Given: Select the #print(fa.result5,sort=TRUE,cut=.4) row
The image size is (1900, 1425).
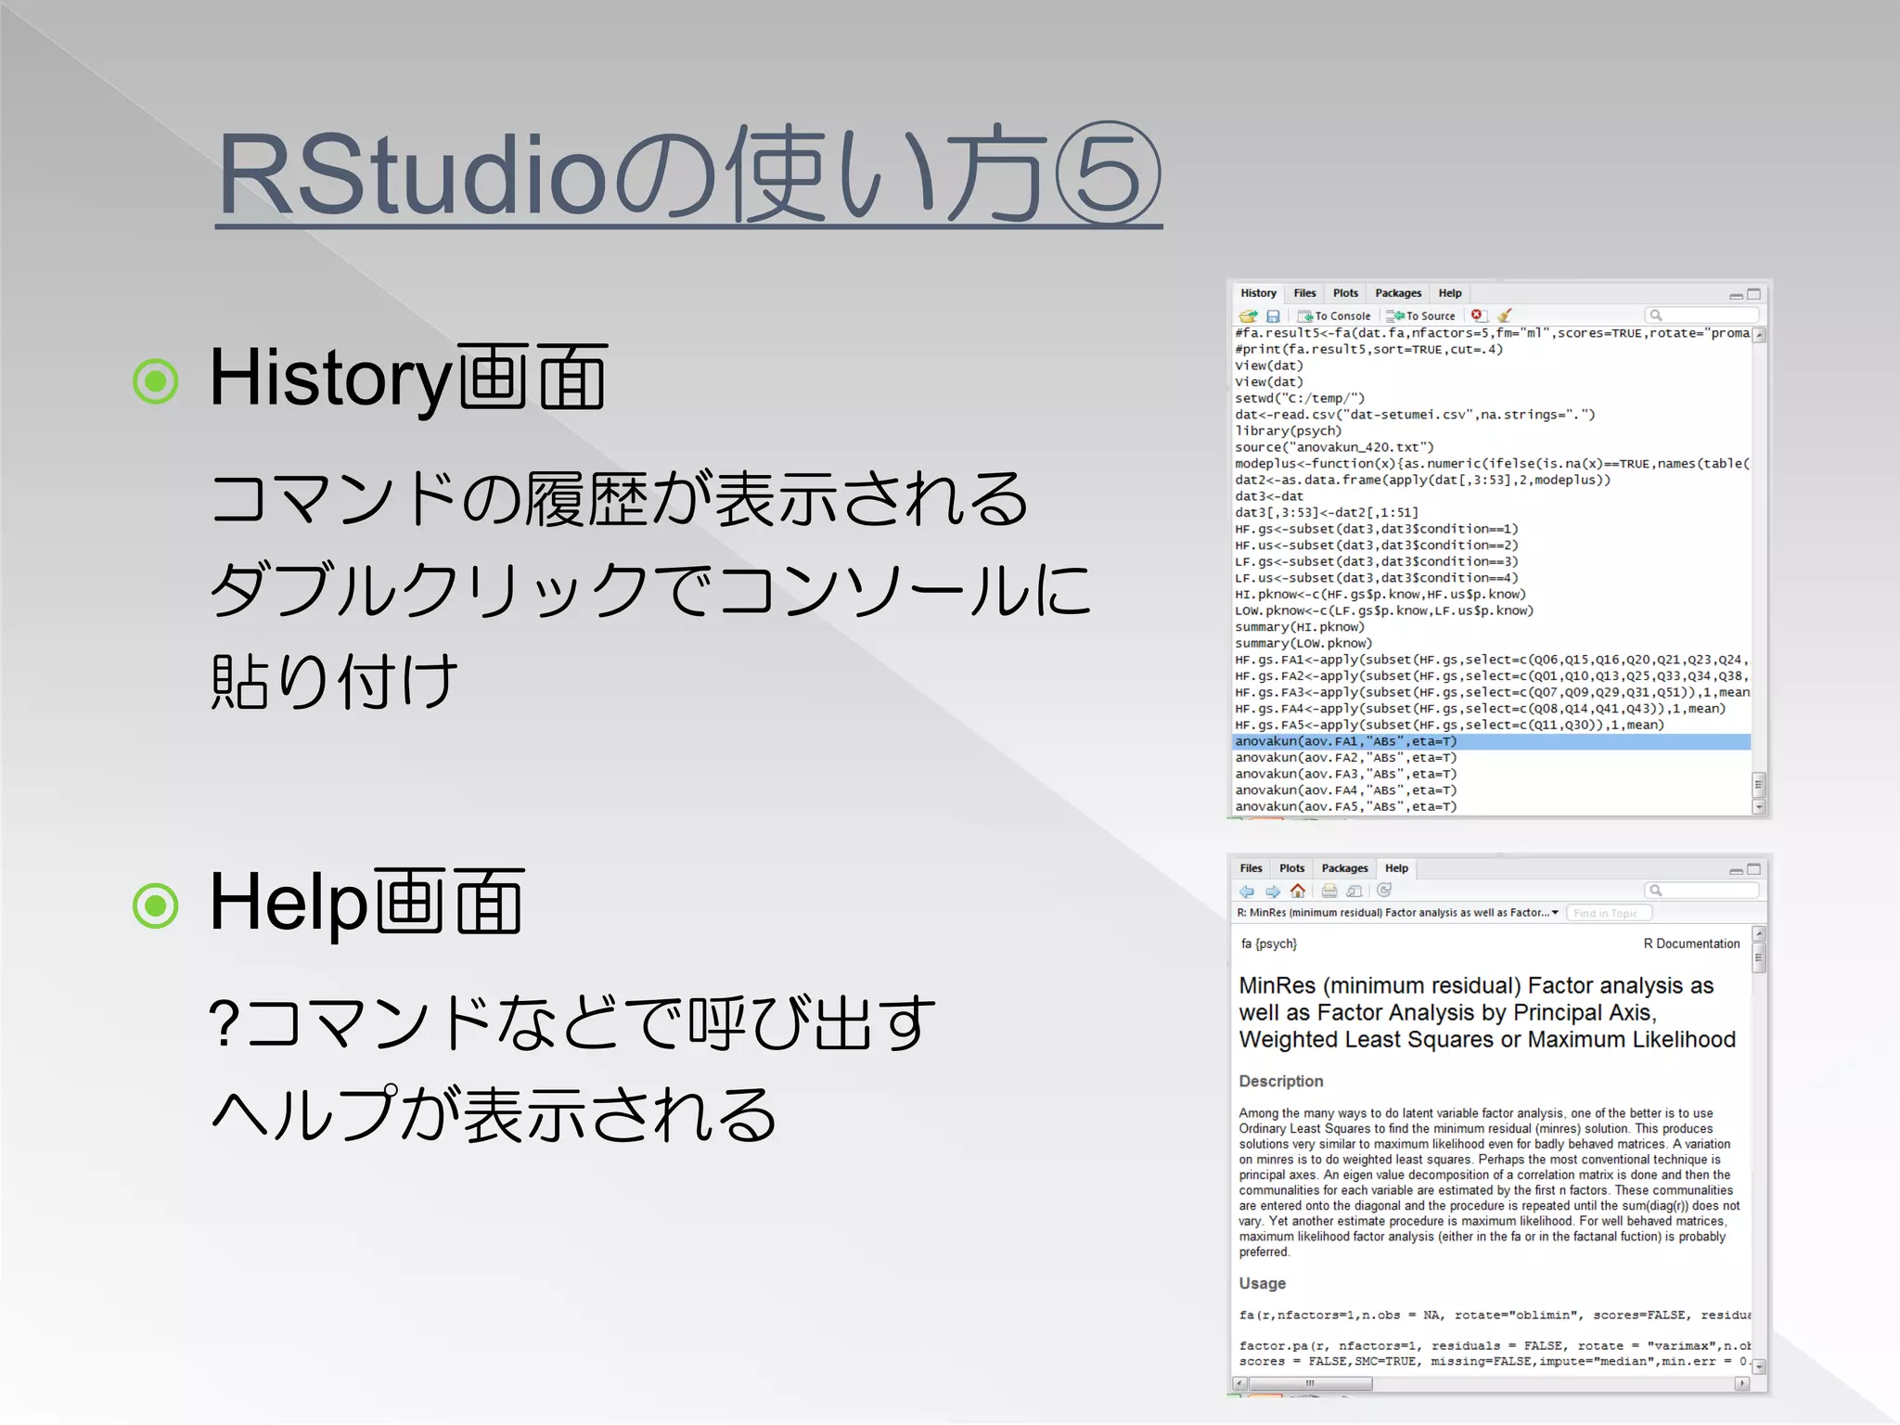Looking at the screenshot, I should 1492,350.
